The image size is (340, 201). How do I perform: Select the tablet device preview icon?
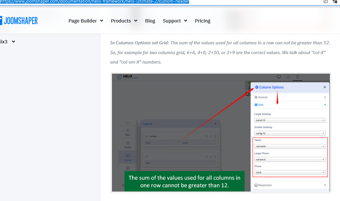point(288,77)
